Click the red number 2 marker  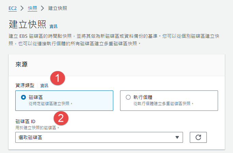tap(61, 118)
